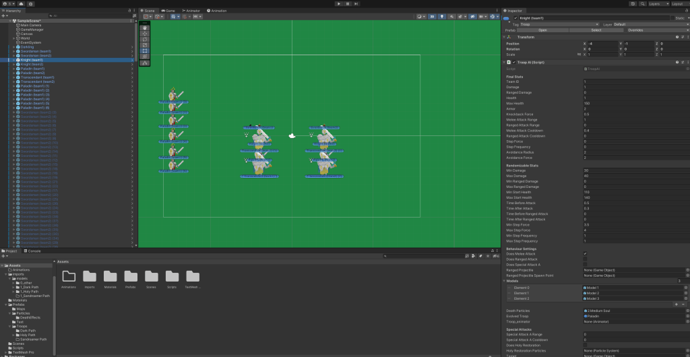The width and height of the screenshot is (690, 357).
Task: Toggle Knight (team1) active checkbox
Action: click(x=515, y=18)
